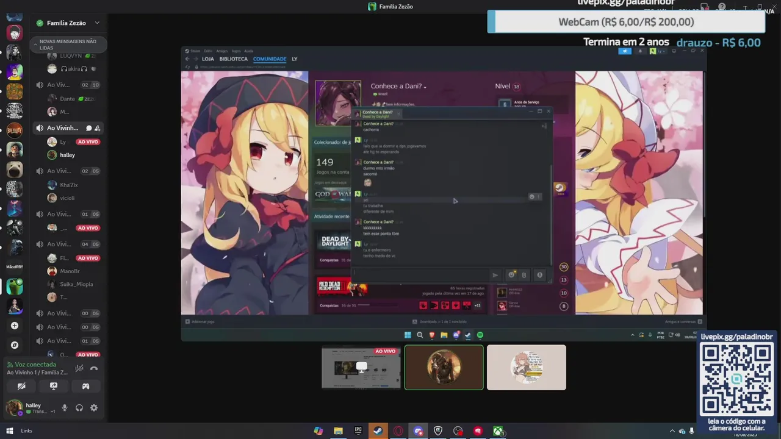Jump to the unread messages banner
This screenshot has height=439, width=781.
pos(68,45)
